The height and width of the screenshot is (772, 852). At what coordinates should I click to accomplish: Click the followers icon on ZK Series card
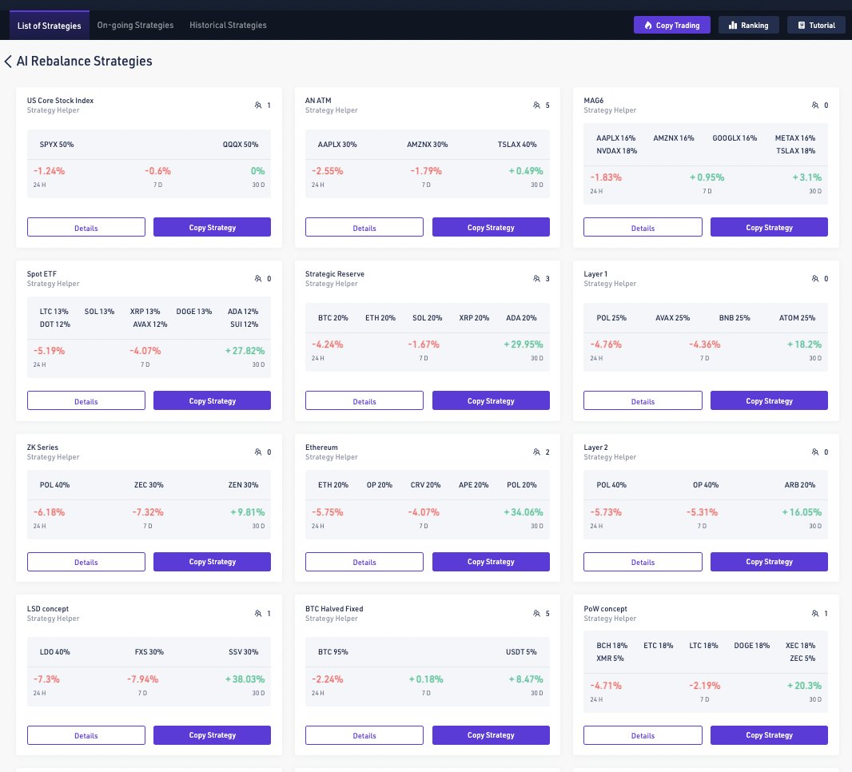click(258, 452)
